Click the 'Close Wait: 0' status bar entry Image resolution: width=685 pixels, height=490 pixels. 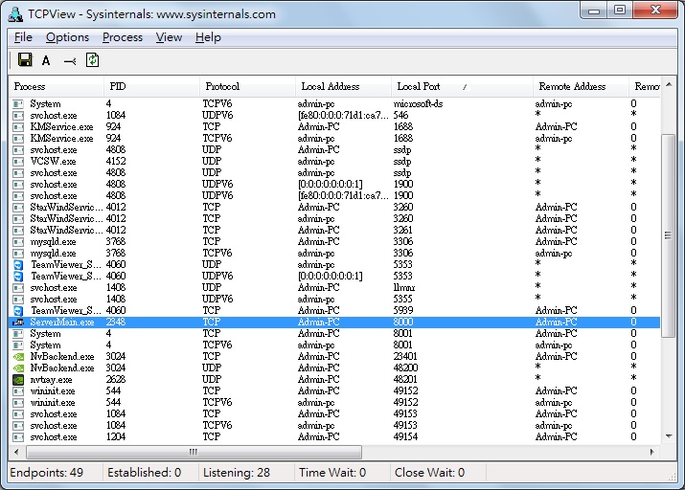(x=429, y=473)
